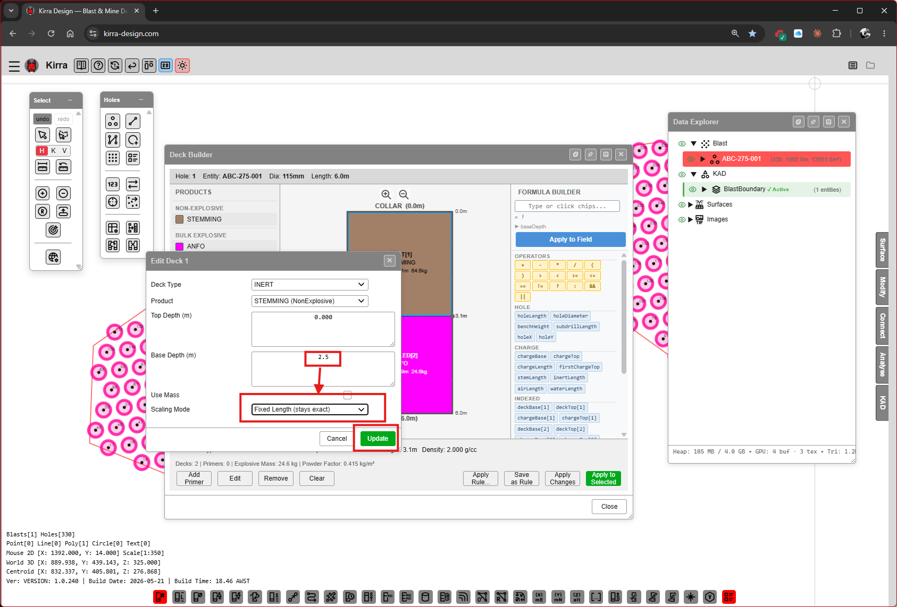
Task: Toggle the 2D view mode button
Action: pos(166,65)
